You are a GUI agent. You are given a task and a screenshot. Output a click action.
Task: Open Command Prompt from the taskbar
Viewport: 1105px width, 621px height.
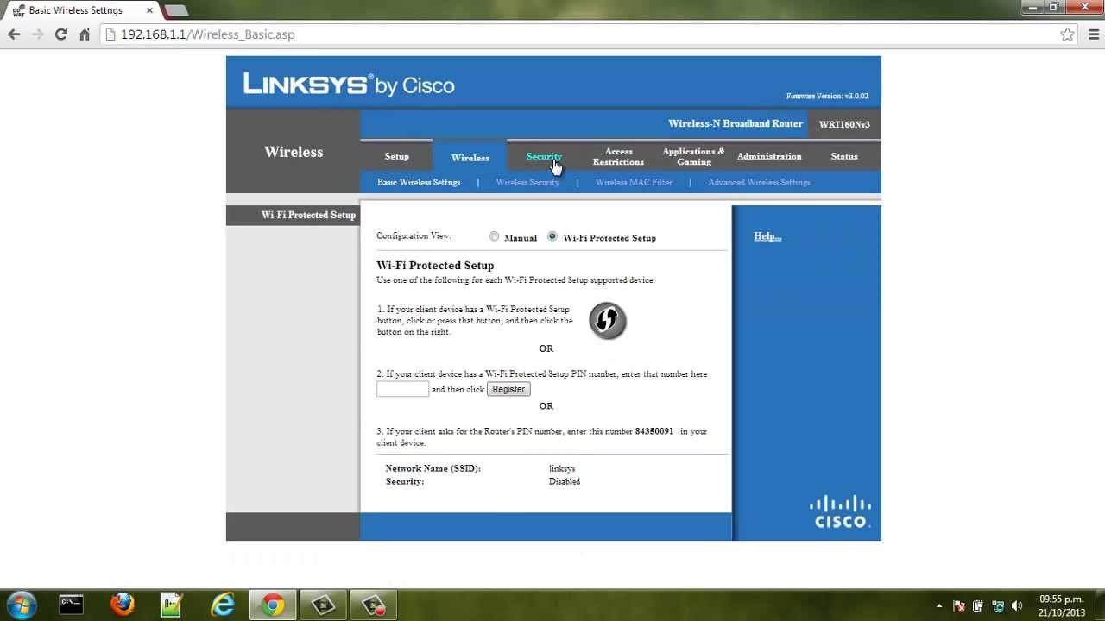(x=71, y=605)
